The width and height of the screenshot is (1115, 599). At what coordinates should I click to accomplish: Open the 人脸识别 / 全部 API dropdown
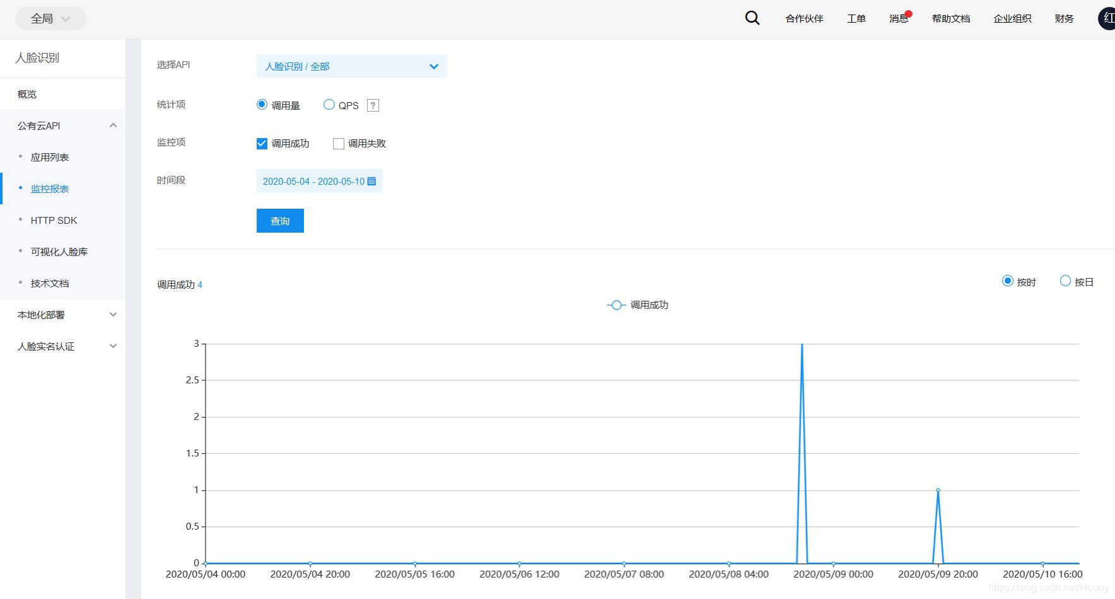click(x=352, y=66)
